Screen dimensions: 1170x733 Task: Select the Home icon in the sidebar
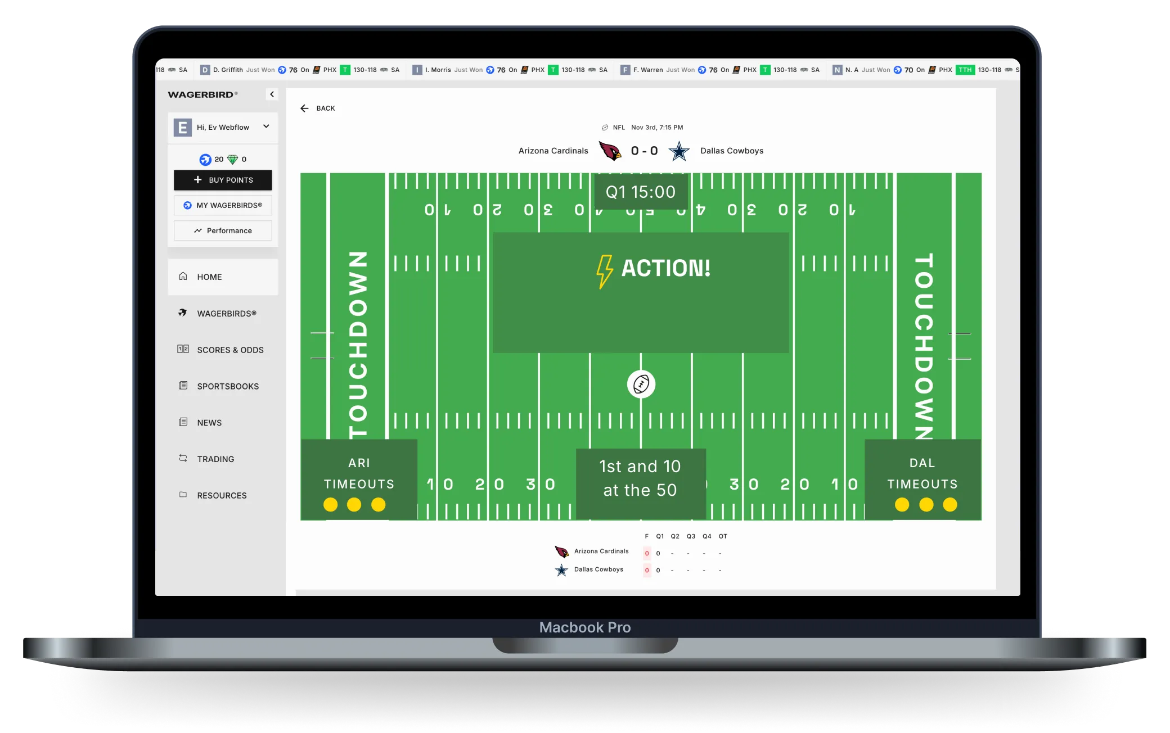tap(182, 276)
